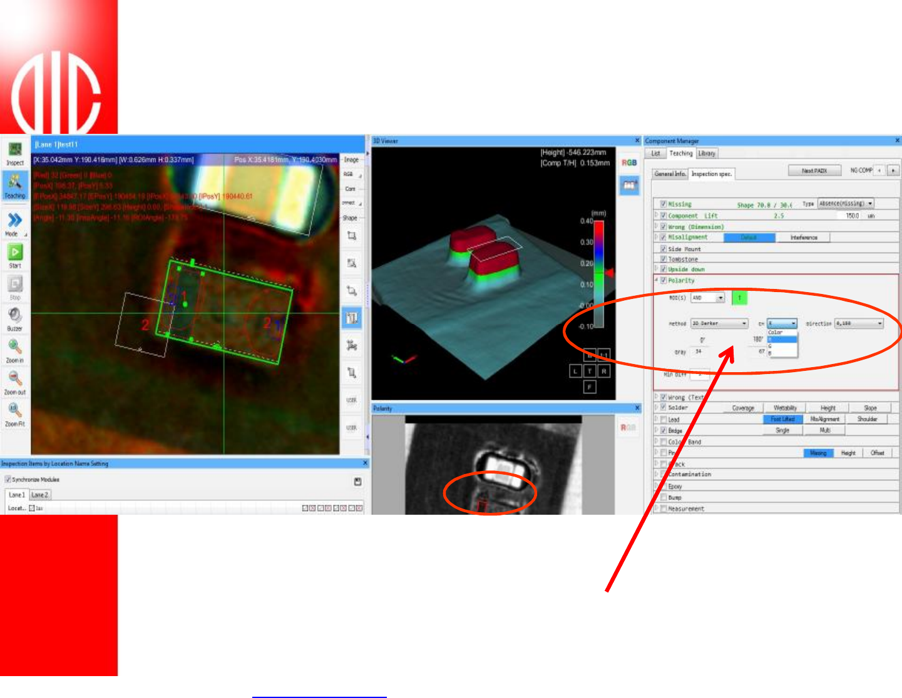Toggle the Polarity checkbox
The height and width of the screenshot is (698, 902).
point(664,280)
